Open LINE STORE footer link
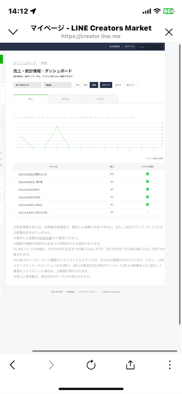Viewport: 182px width, 394px height. pyautogui.click(x=56, y=292)
